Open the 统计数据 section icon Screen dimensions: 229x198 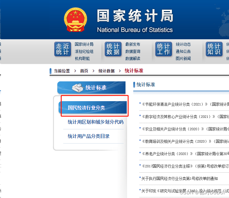click(x=113, y=49)
